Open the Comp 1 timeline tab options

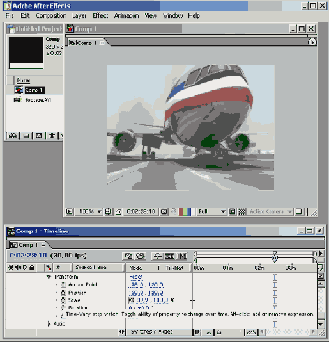click(43, 245)
